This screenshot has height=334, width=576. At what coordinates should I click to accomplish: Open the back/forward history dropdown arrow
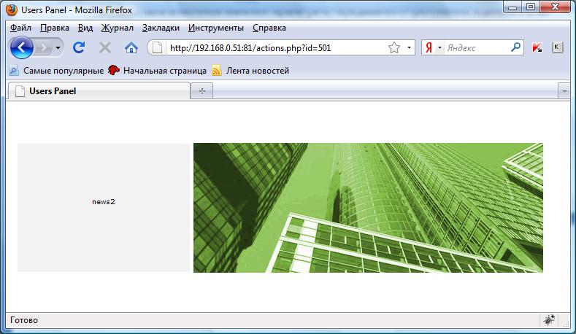click(58, 47)
